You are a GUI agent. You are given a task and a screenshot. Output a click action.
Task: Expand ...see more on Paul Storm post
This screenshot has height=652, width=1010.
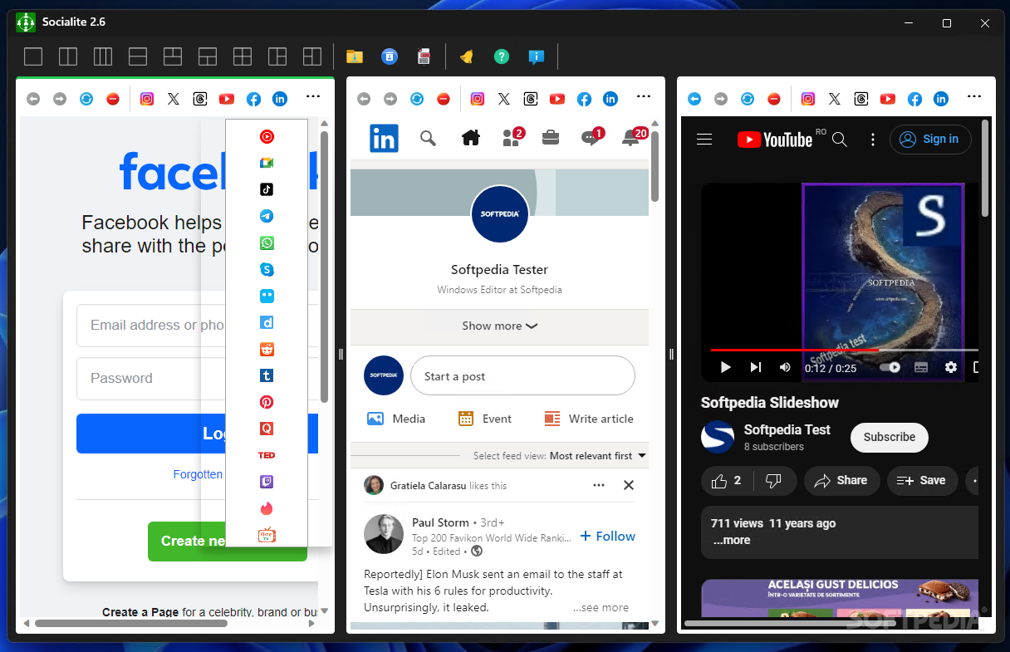pyautogui.click(x=601, y=608)
